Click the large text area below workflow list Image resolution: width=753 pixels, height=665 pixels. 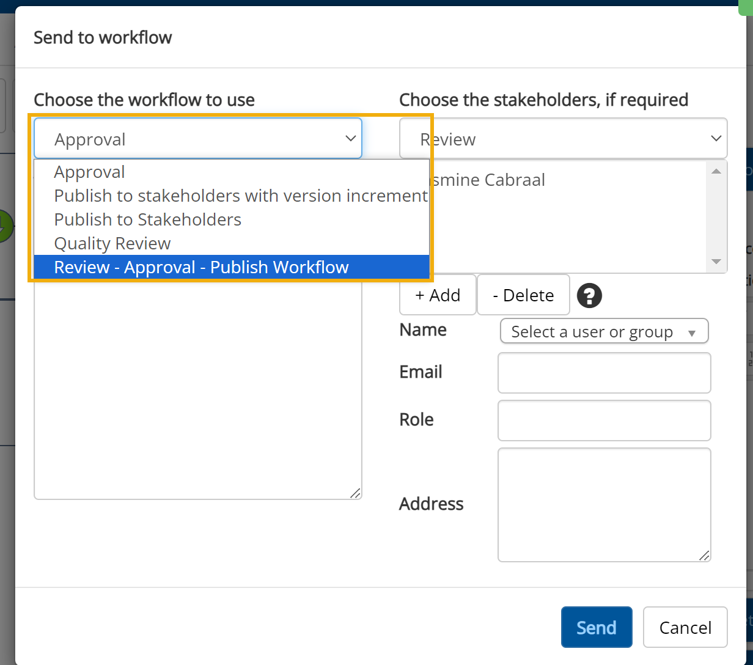coord(197,391)
